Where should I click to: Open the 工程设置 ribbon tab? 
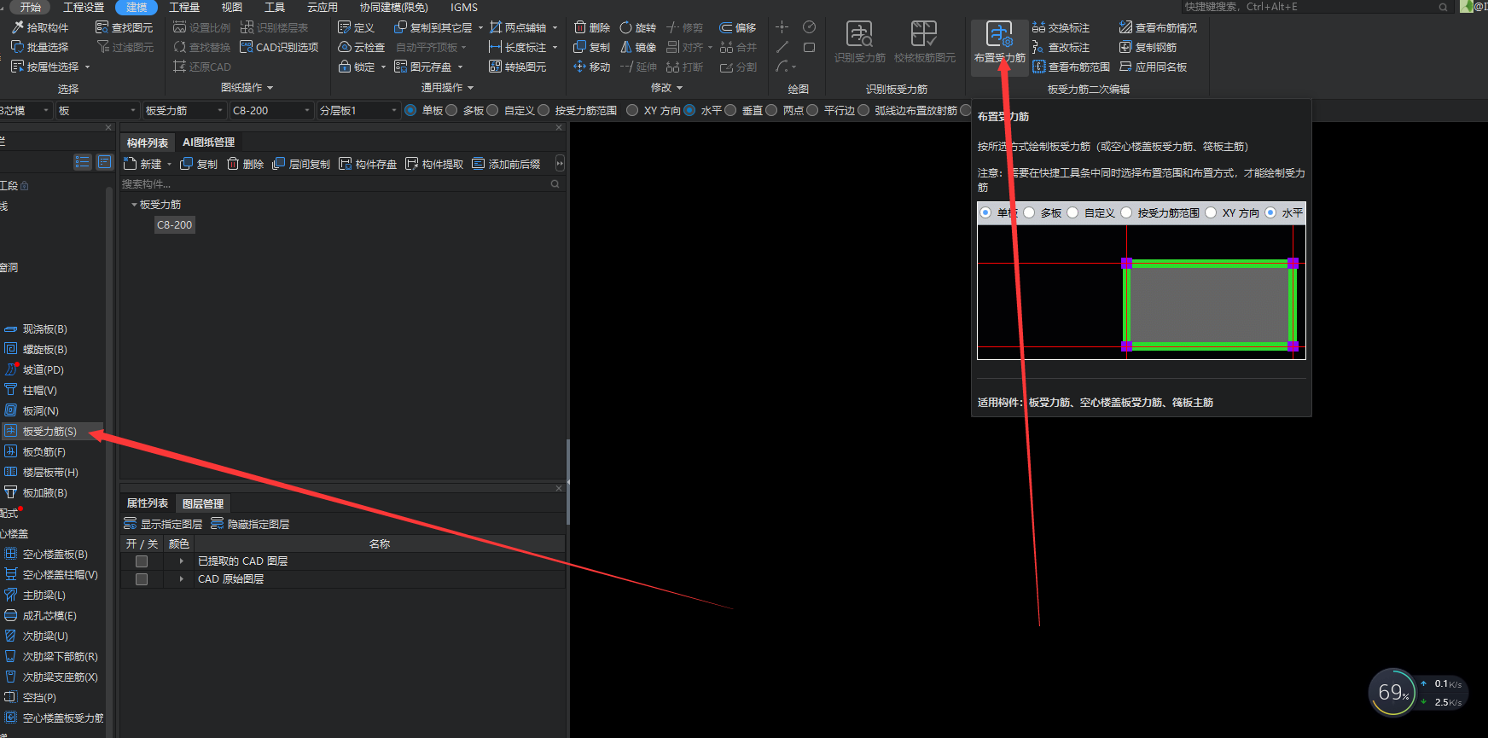pyautogui.click(x=84, y=7)
